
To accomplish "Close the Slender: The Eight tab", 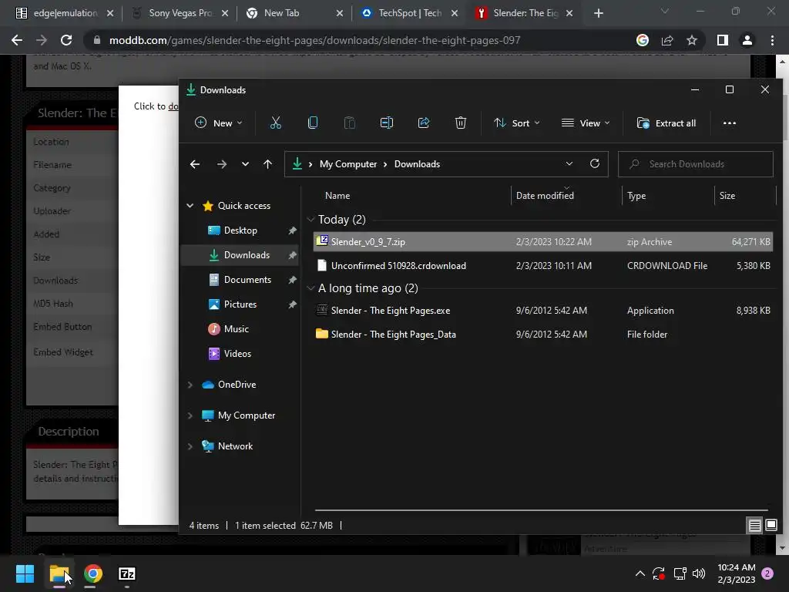I will (x=569, y=13).
